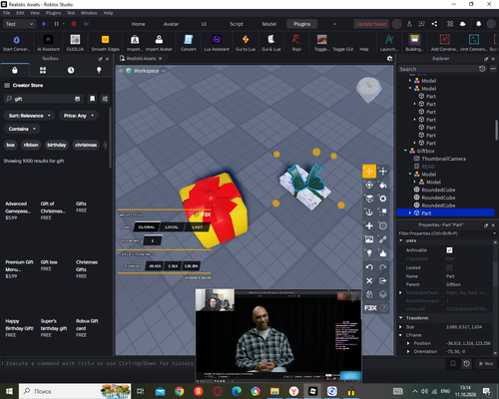Image resolution: width=499 pixels, height=399 pixels.
Task: Open the Test mode dropdown
Action: click(x=19, y=24)
